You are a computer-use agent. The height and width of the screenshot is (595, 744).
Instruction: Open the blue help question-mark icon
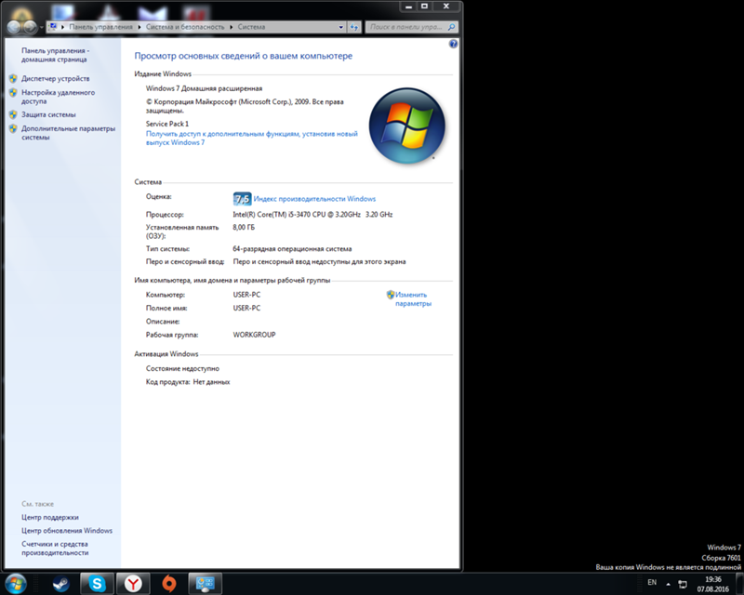[453, 44]
